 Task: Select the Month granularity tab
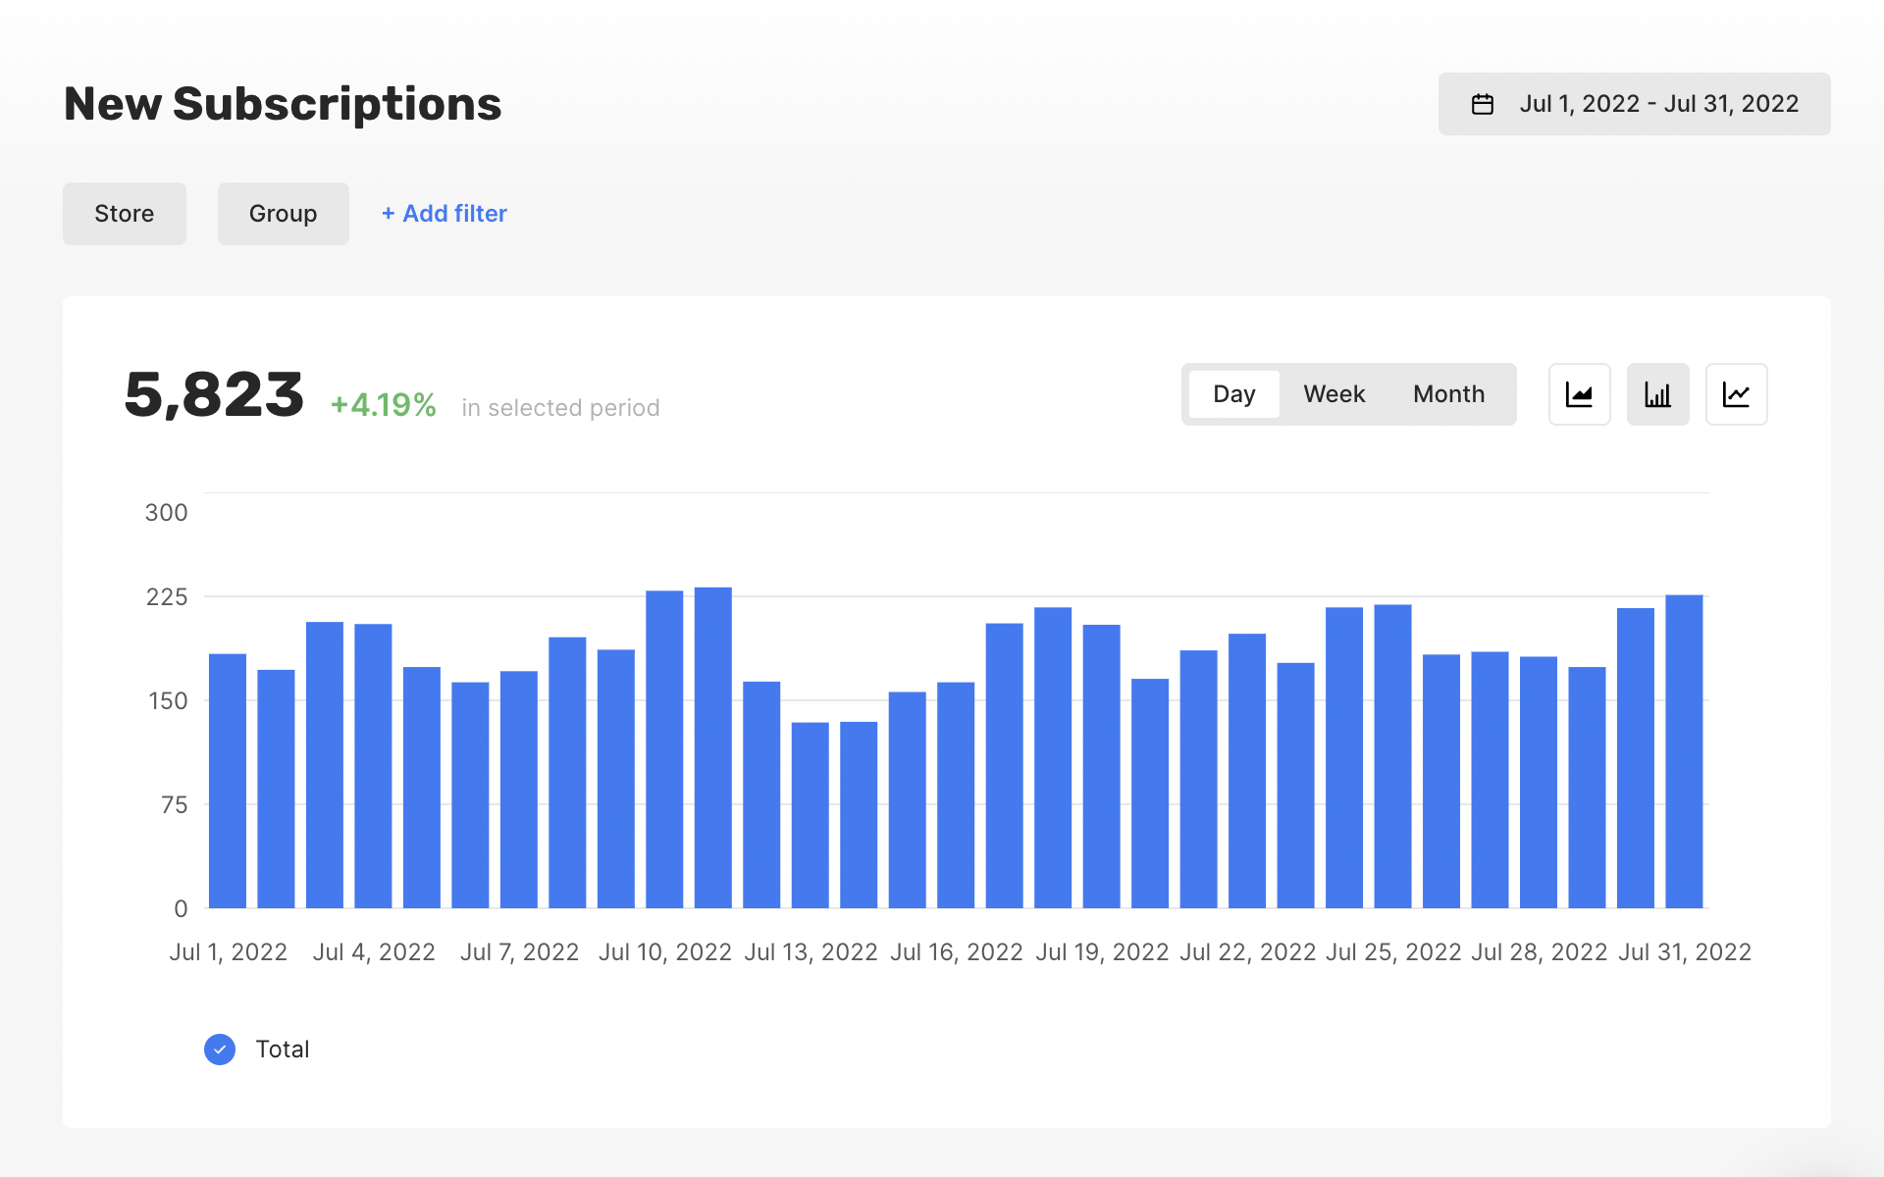[1448, 394]
